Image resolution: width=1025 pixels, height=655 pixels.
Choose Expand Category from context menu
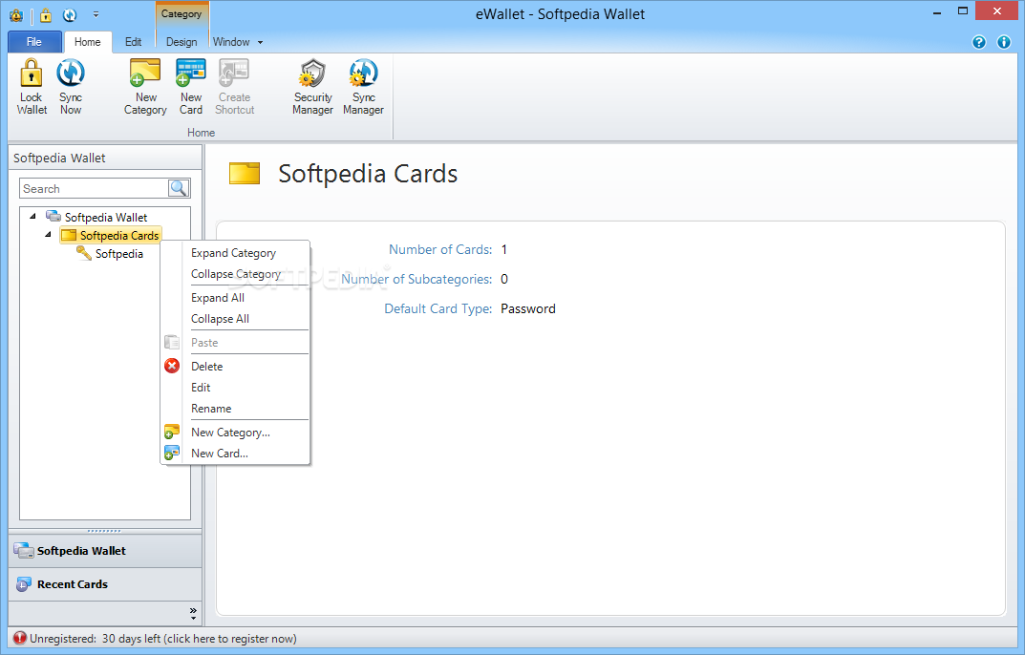pyautogui.click(x=233, y=253)
